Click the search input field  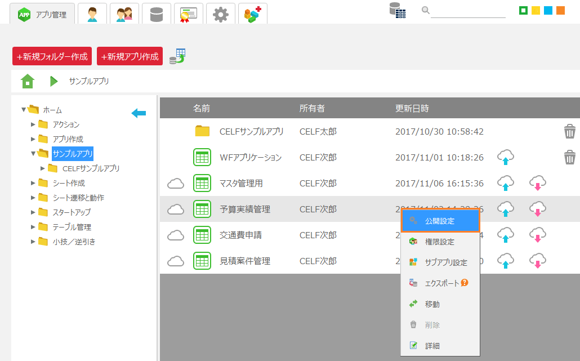[x=468, y=11]
